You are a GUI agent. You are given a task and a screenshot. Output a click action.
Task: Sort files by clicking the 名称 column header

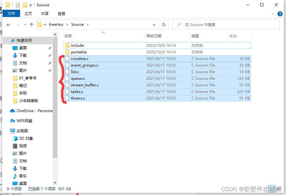click(68, 36)
